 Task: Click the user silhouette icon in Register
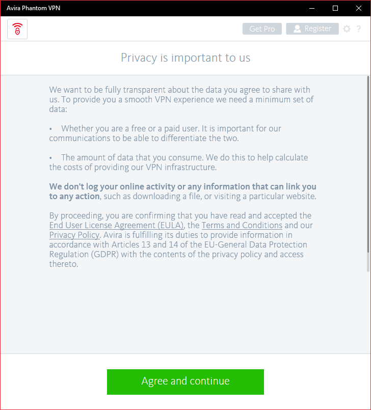[297, 29]
